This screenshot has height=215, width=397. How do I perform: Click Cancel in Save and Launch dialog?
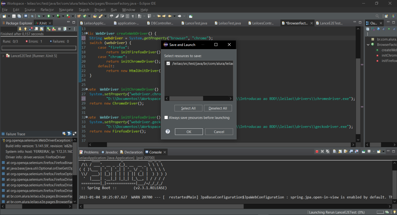219,132
